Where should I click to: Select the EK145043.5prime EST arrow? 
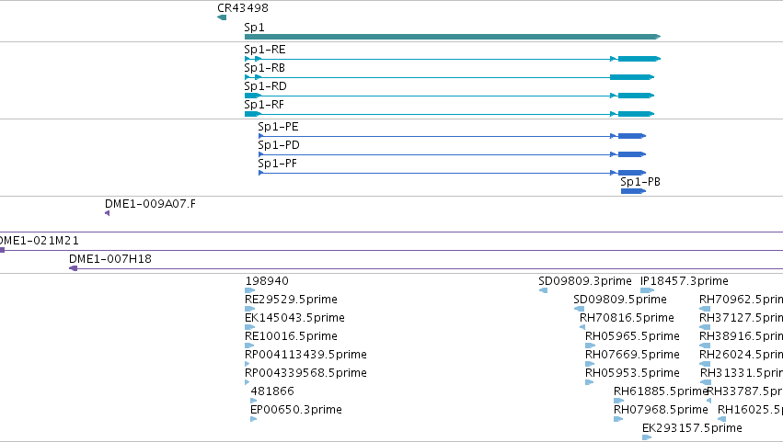pyautogui.click(x=249, y=327)
